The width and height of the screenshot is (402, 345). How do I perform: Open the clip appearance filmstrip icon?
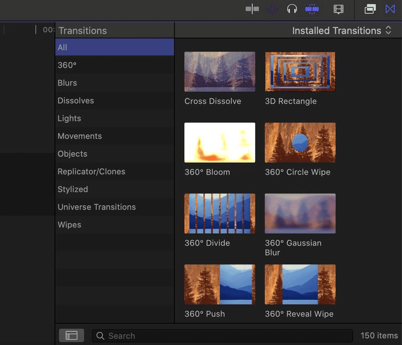pos(339,9)
